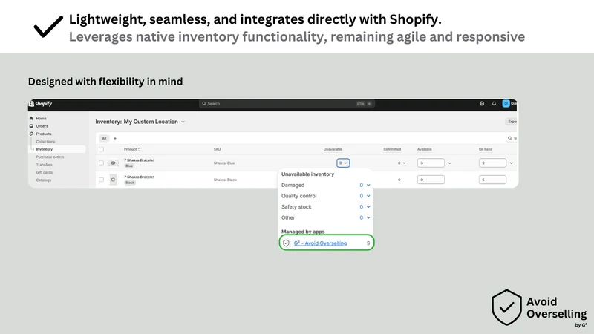The image size is (594, 334).
Task: Click the search and filter icon in table
Action: [512, 138]
